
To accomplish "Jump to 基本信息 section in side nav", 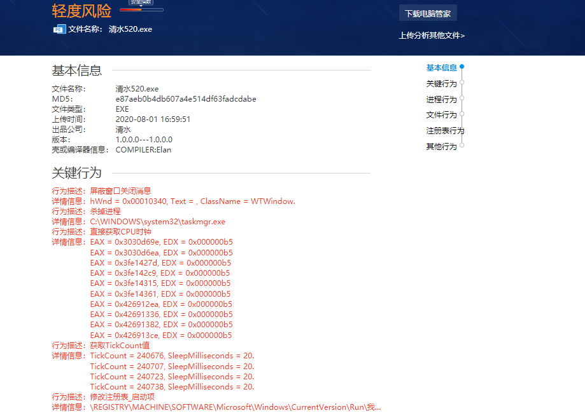I will (x=441, y=68).
